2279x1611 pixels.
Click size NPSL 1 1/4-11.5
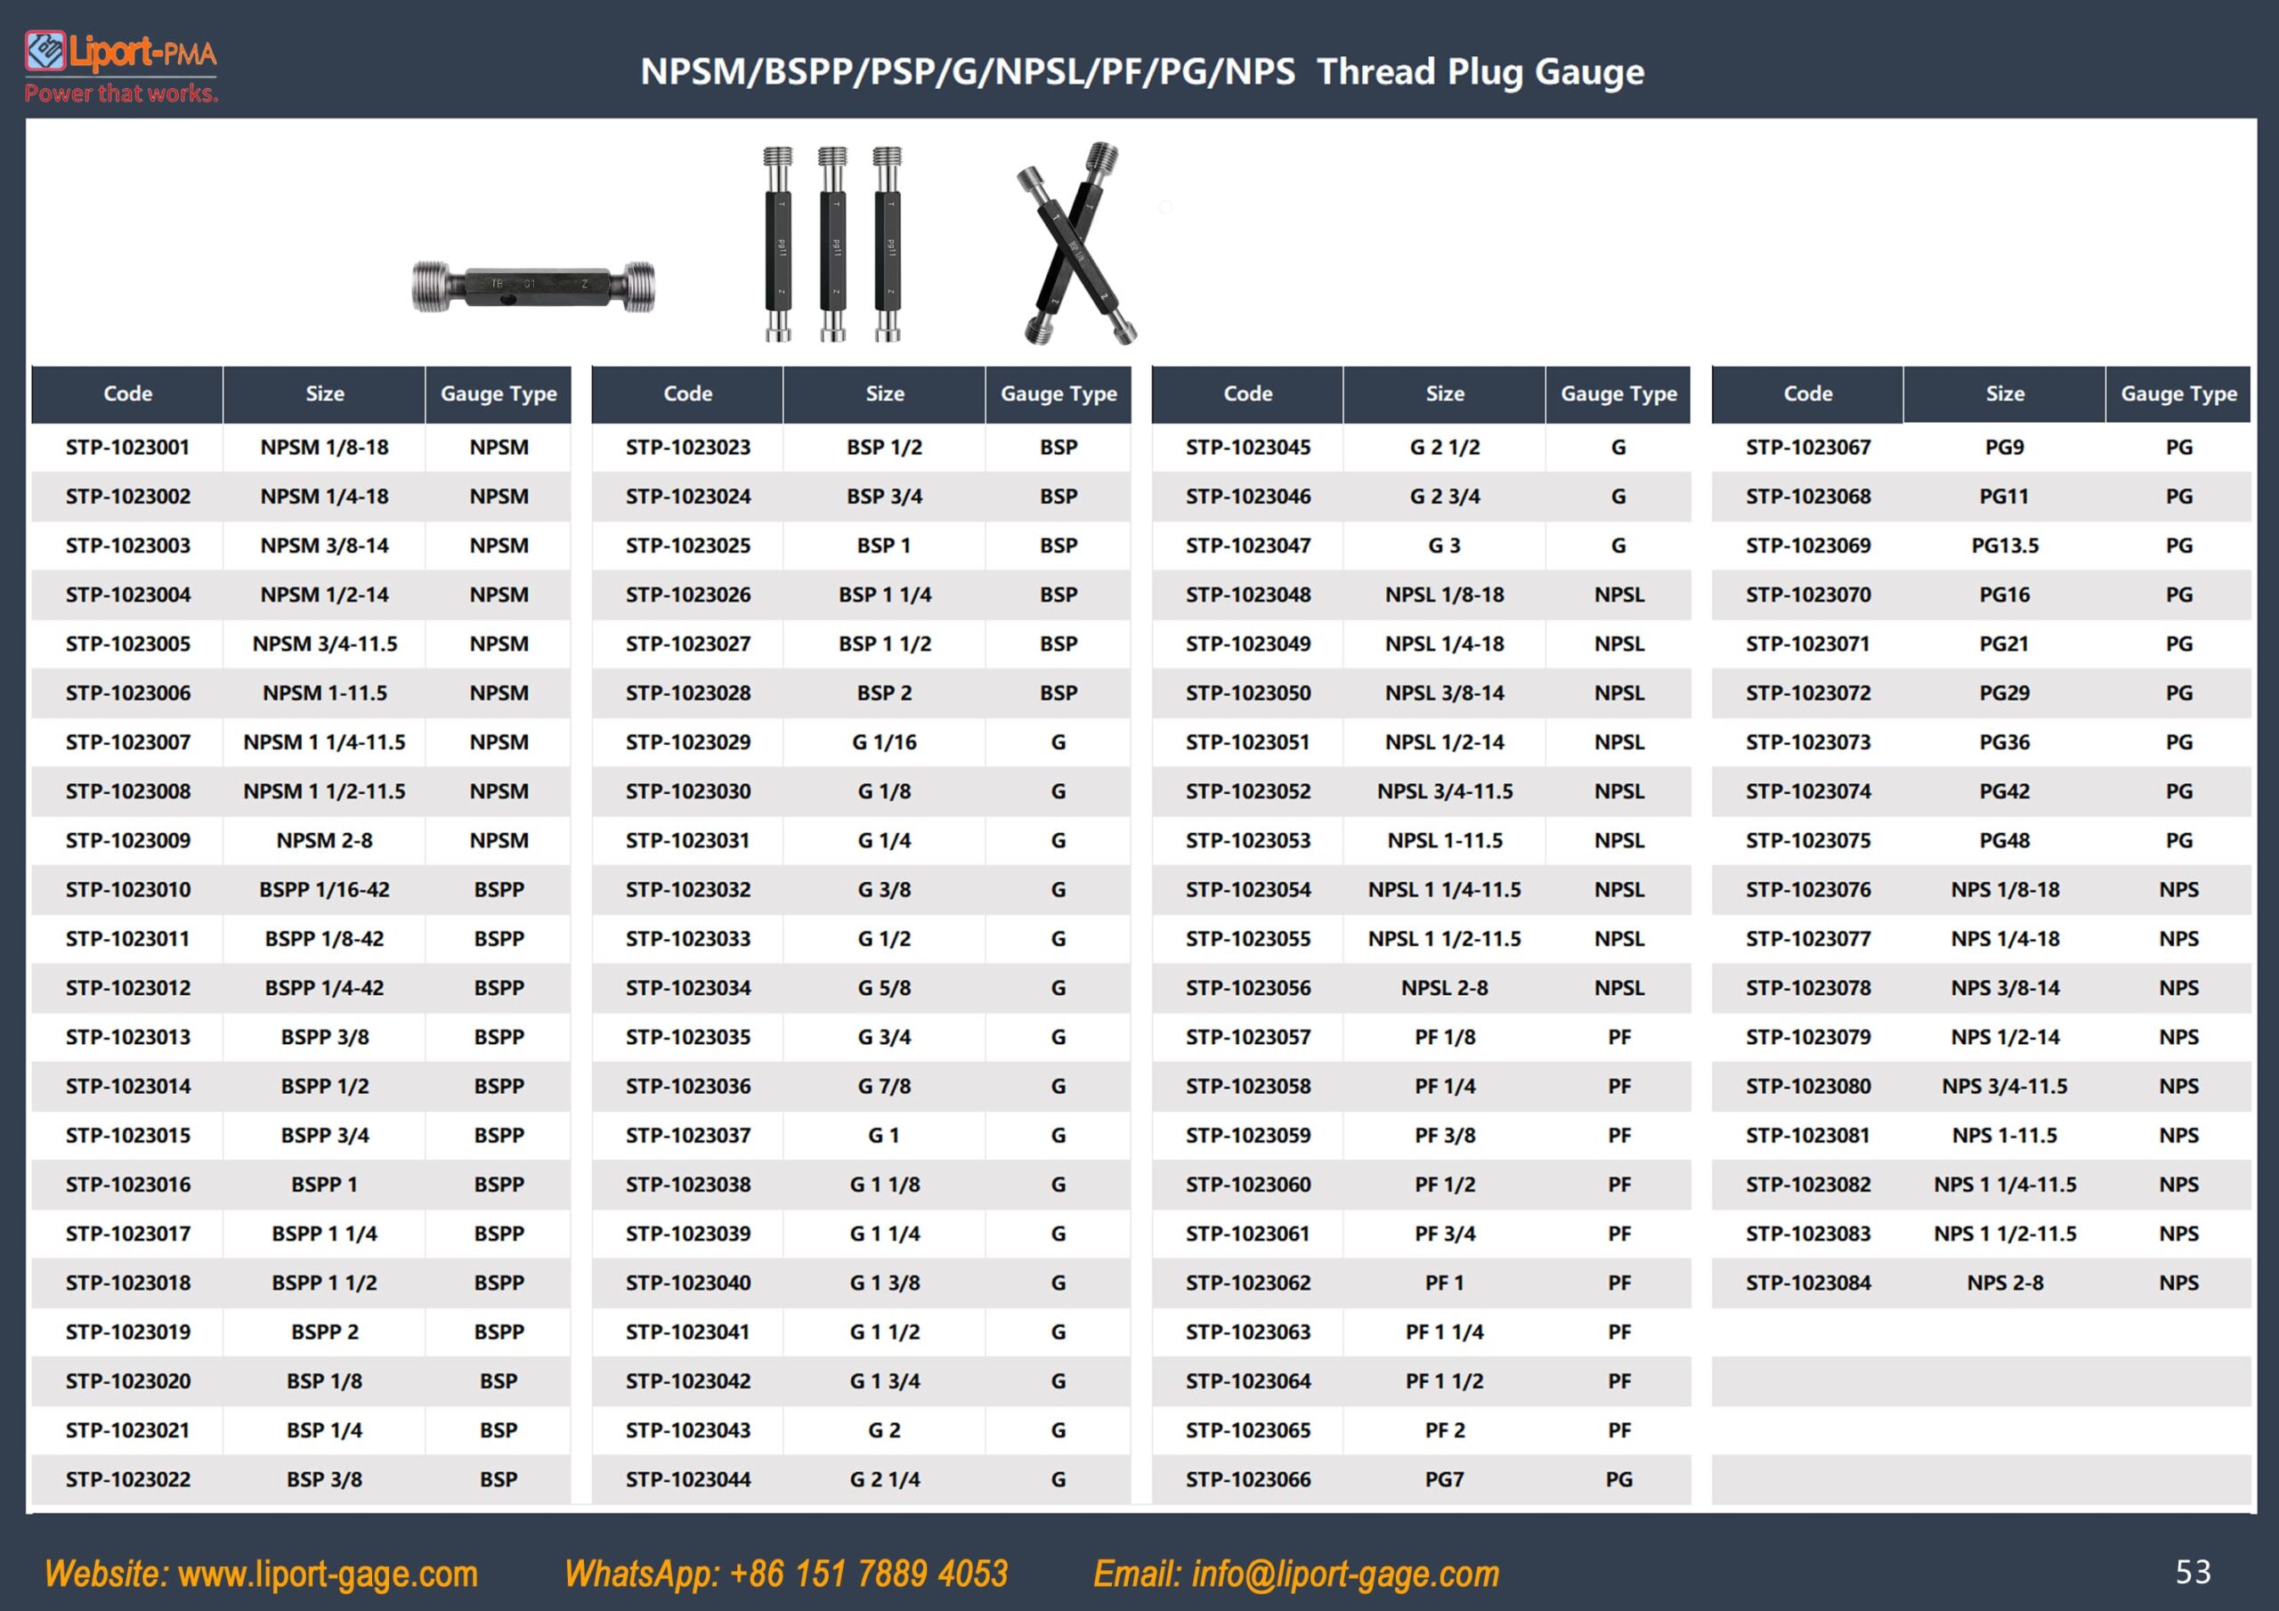[1445, 889]
